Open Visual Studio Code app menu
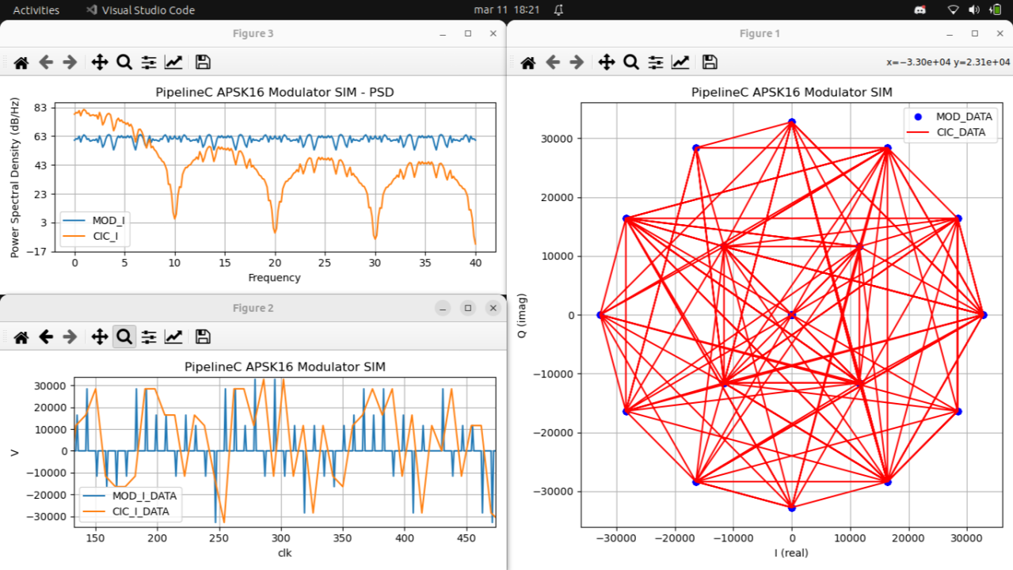This screenshot has width=1013, height=570. (140, 10)
